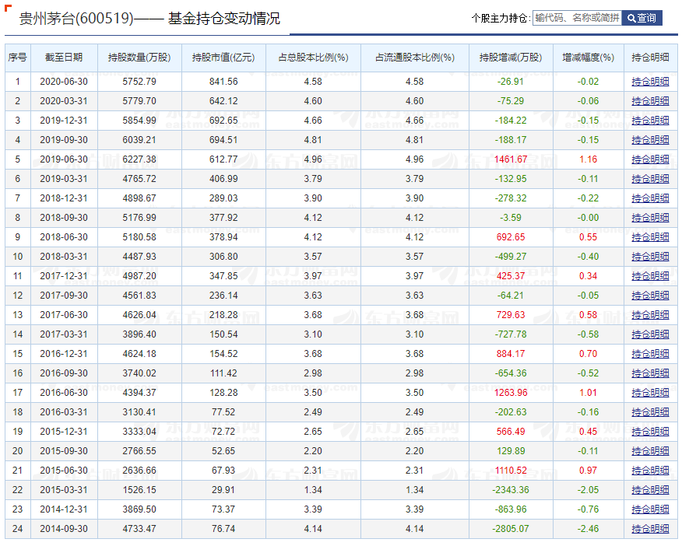Open 持仓明细 for 2016-12-31
The width and height of the screenshot is (682, 546).
[650, 354]
